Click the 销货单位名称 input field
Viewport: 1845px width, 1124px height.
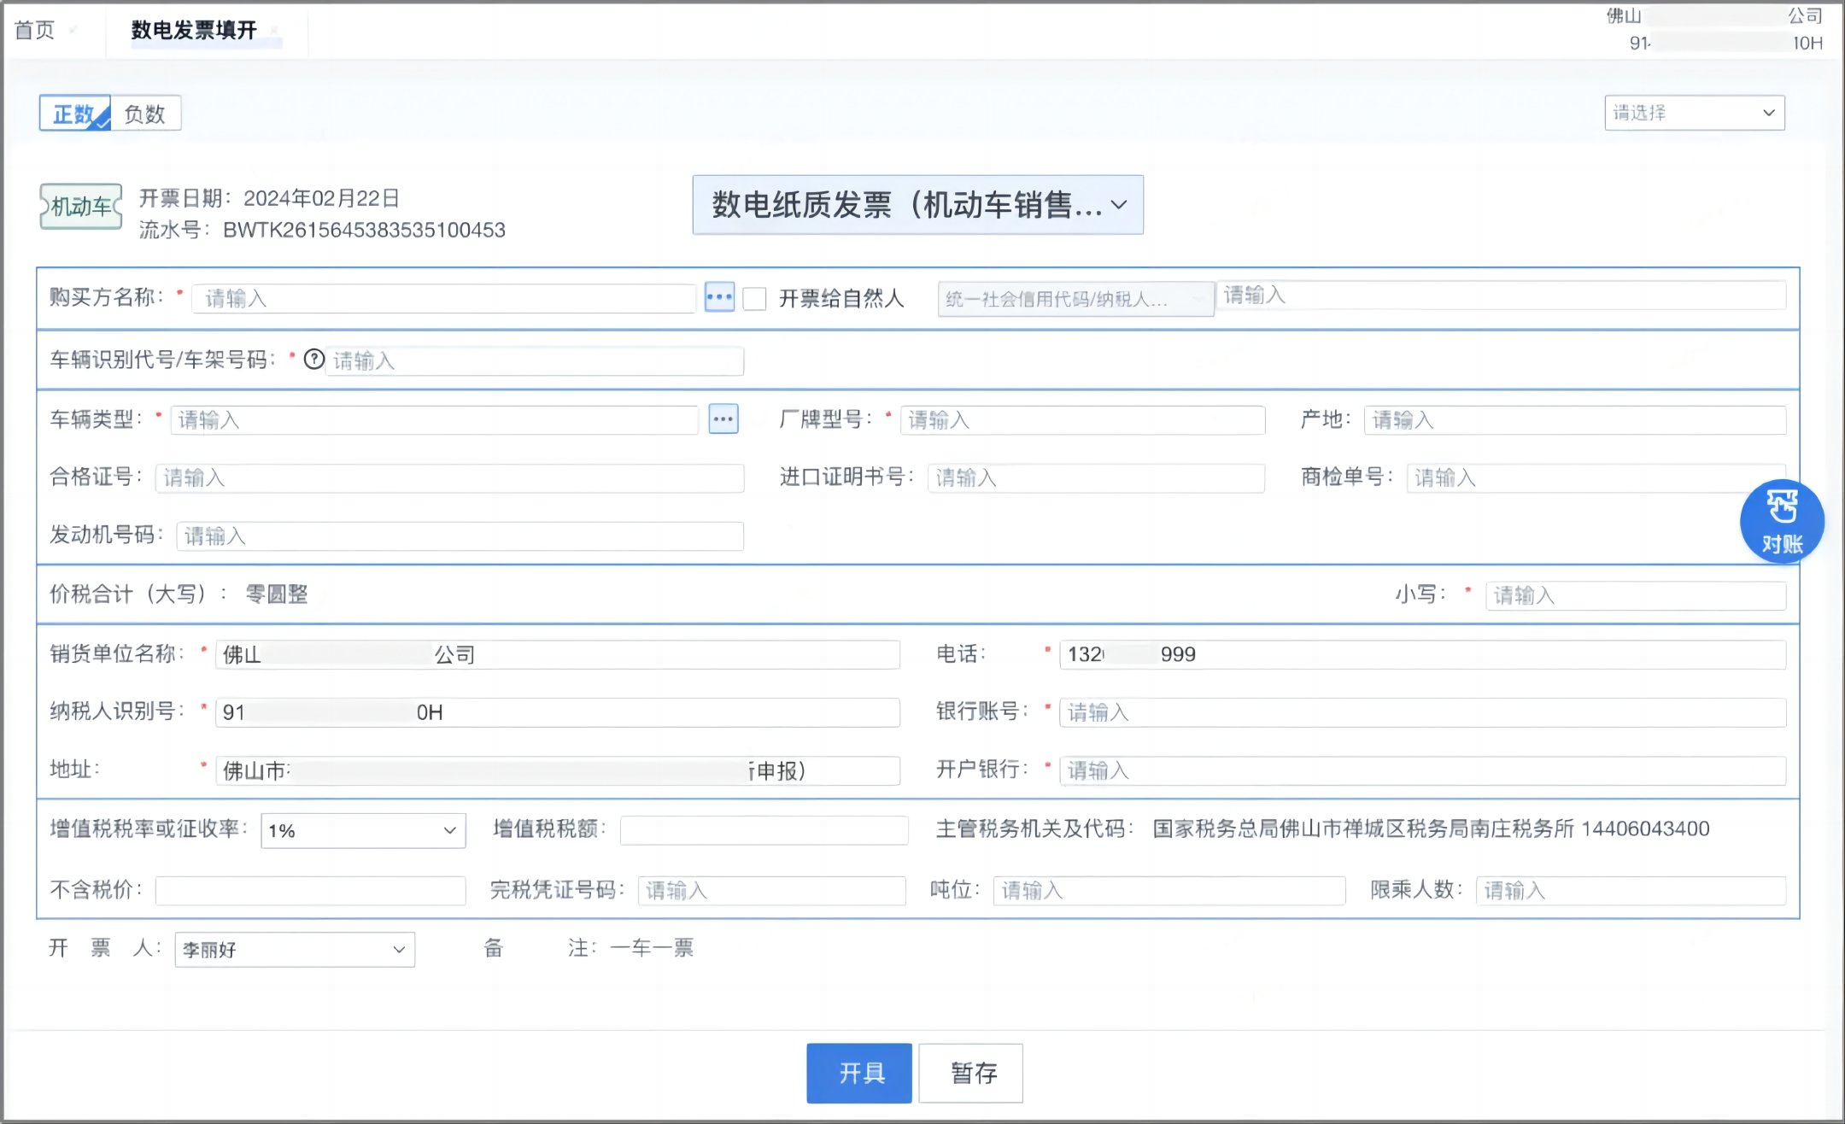point(558,654)
